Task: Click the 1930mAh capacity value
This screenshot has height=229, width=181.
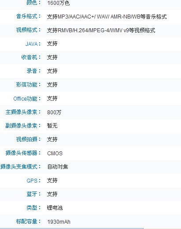Action: point(59,221)
